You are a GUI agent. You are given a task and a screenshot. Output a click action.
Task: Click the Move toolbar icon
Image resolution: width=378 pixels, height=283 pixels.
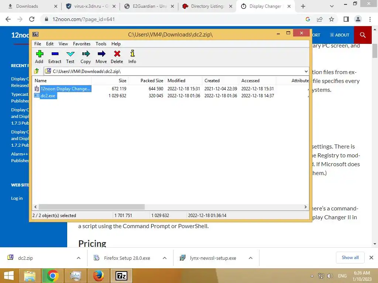coord(101,57)
